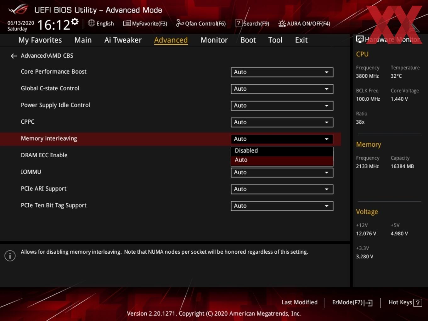
Task: Click the 2133 MHz memory frequency value
Action: [x=367, y=166]
